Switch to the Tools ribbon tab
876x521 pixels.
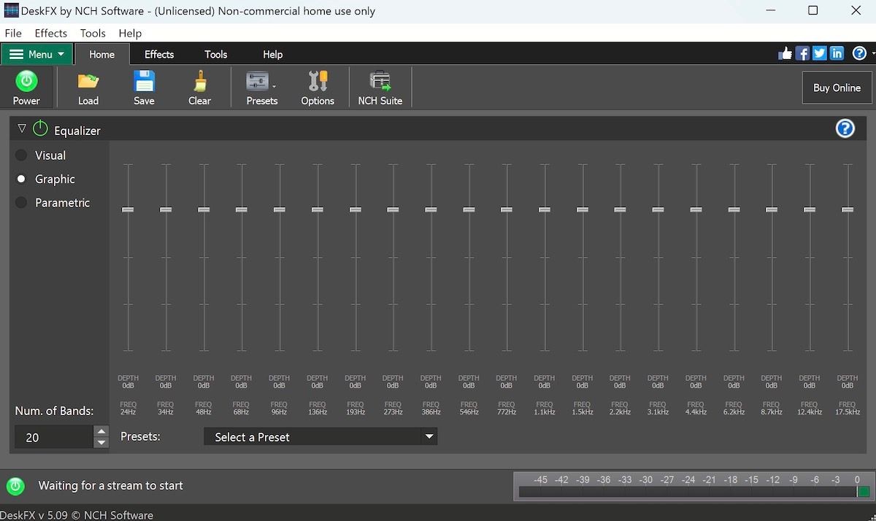tap(216, 54)
